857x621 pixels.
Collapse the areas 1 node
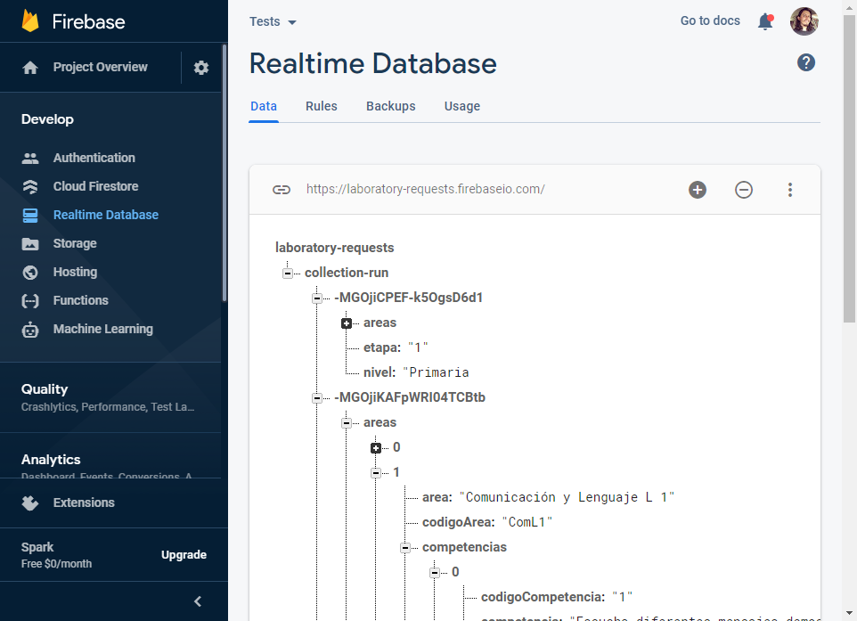pos(376,473)
